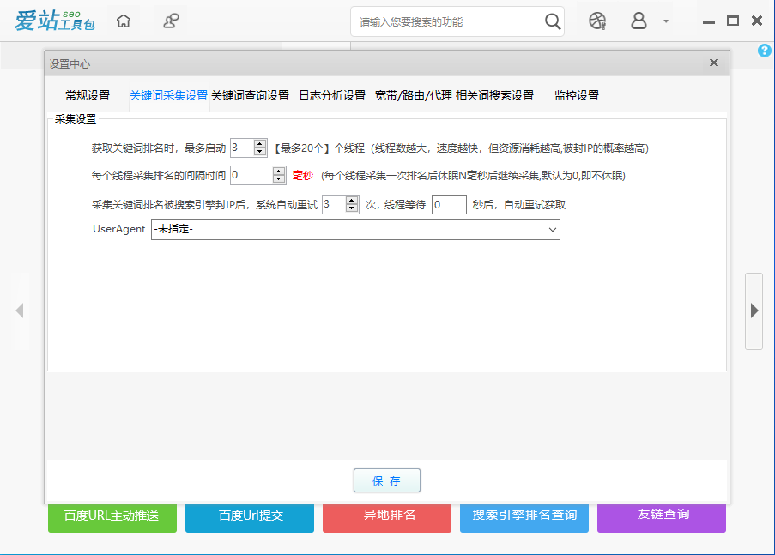Click the 爱站 SEO工具包 logo
This screenshot has height=555, width=775.
click(x=54, y=21)
